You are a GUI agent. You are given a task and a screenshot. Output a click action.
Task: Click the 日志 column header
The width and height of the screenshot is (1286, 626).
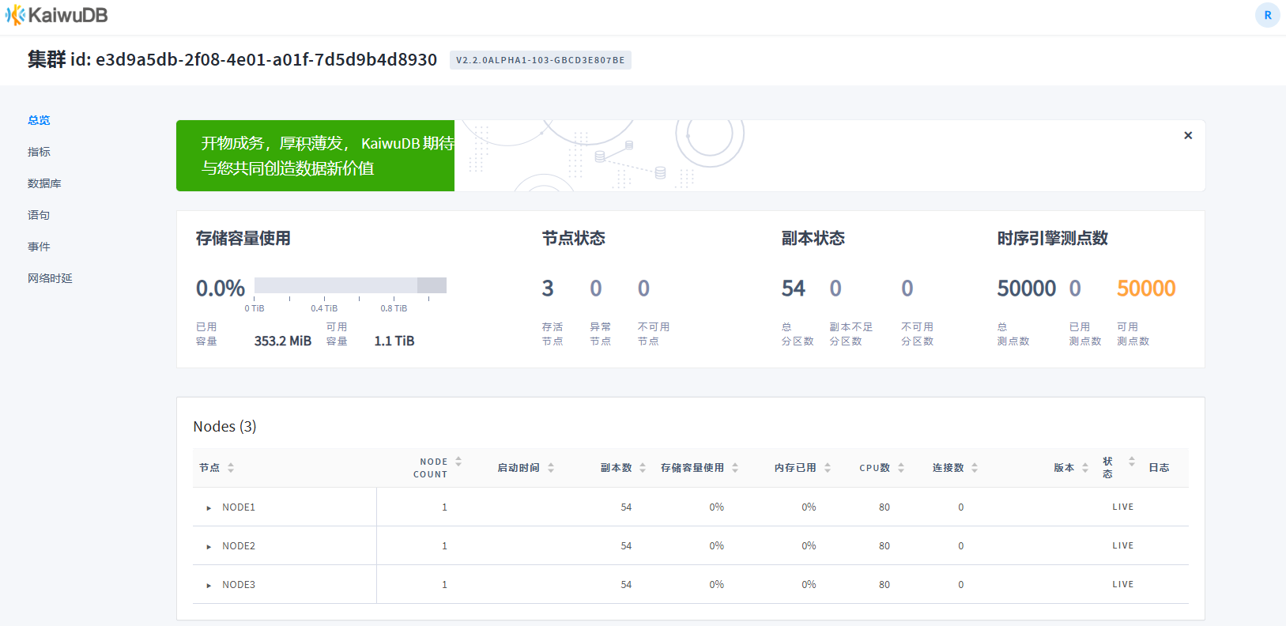point(1159,468)
